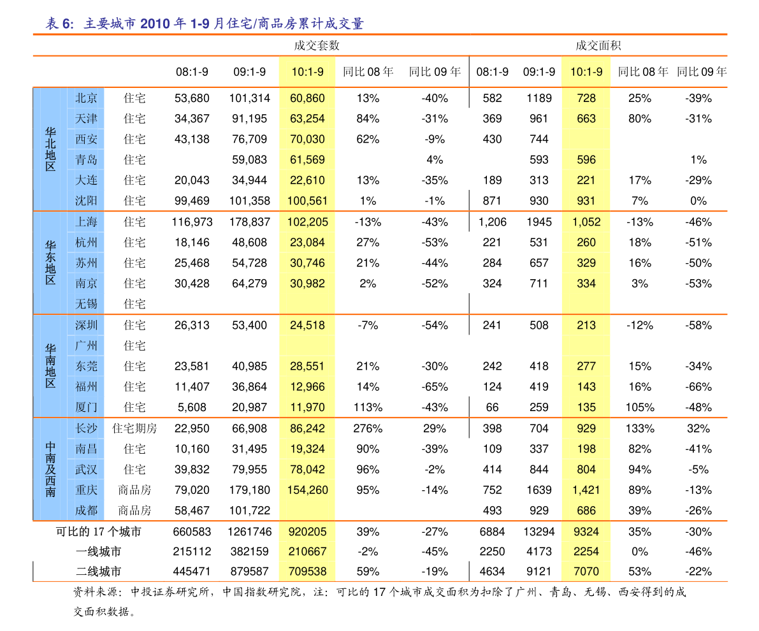Viewport: 759px width, 631px height.
Task: Click the total 2009 count '1261746'
Action: click(249, 532)
